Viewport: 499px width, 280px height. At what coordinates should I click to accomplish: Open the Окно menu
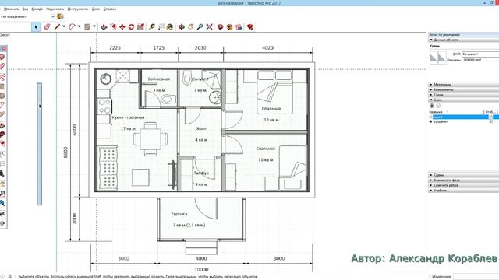click(x=96, y=9)
